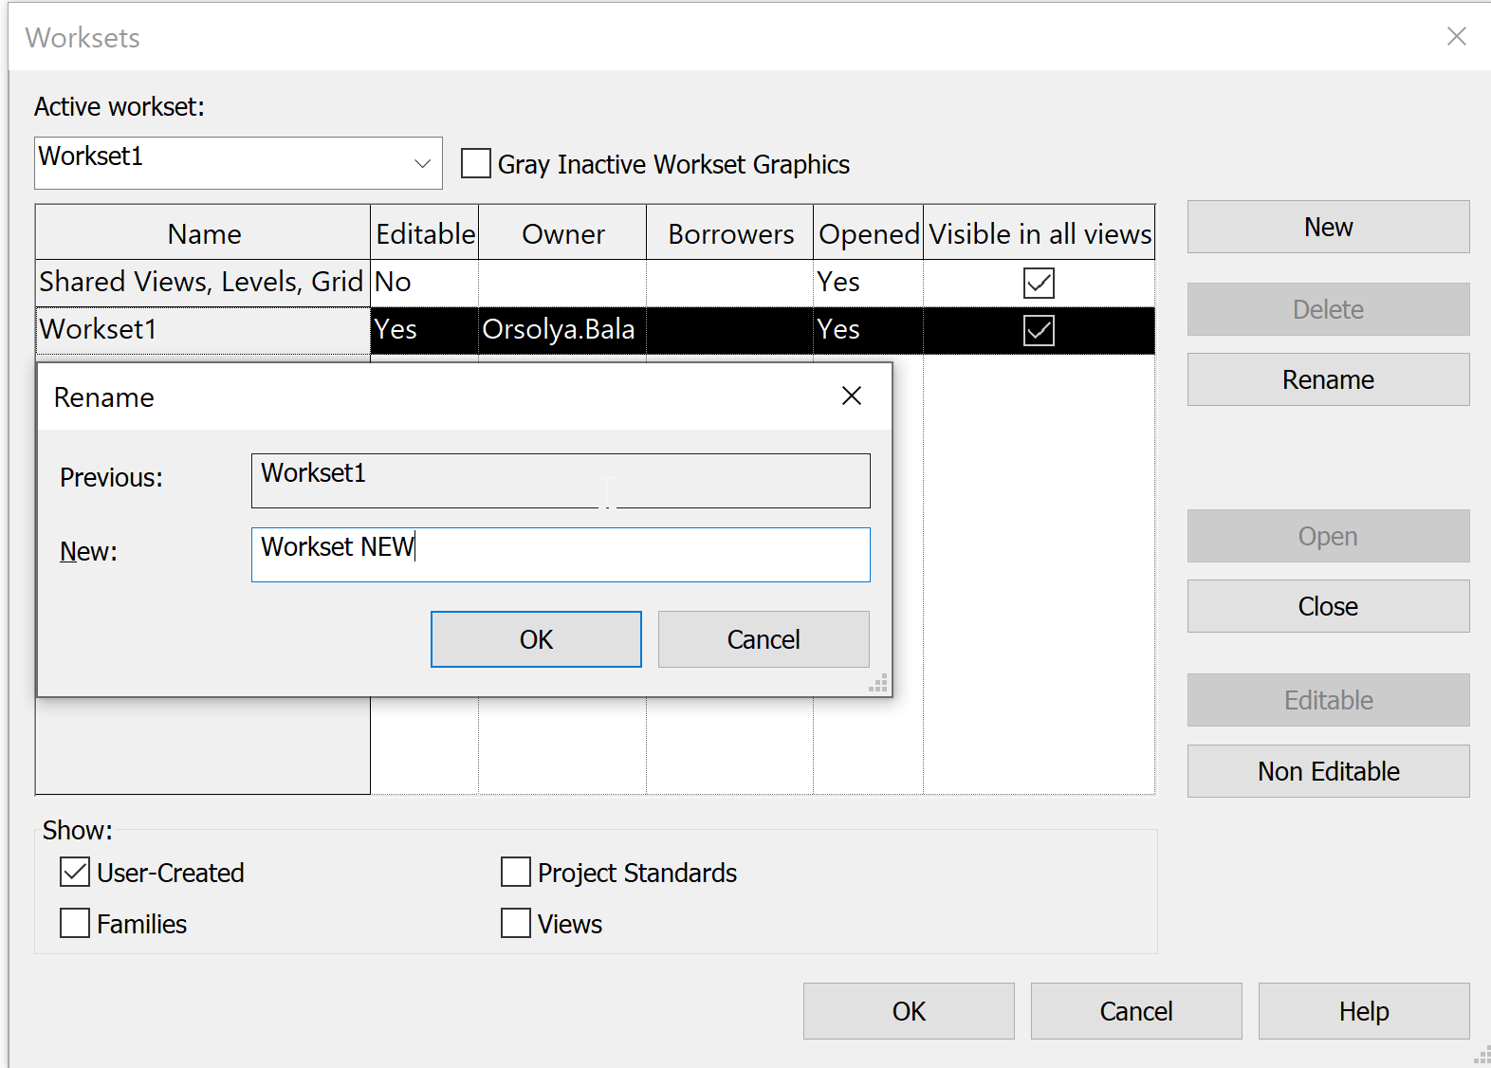This screenshot has width=1491, height=1068.
Task: Tick the Views show checkbox
Action: (x=516, y=923)
